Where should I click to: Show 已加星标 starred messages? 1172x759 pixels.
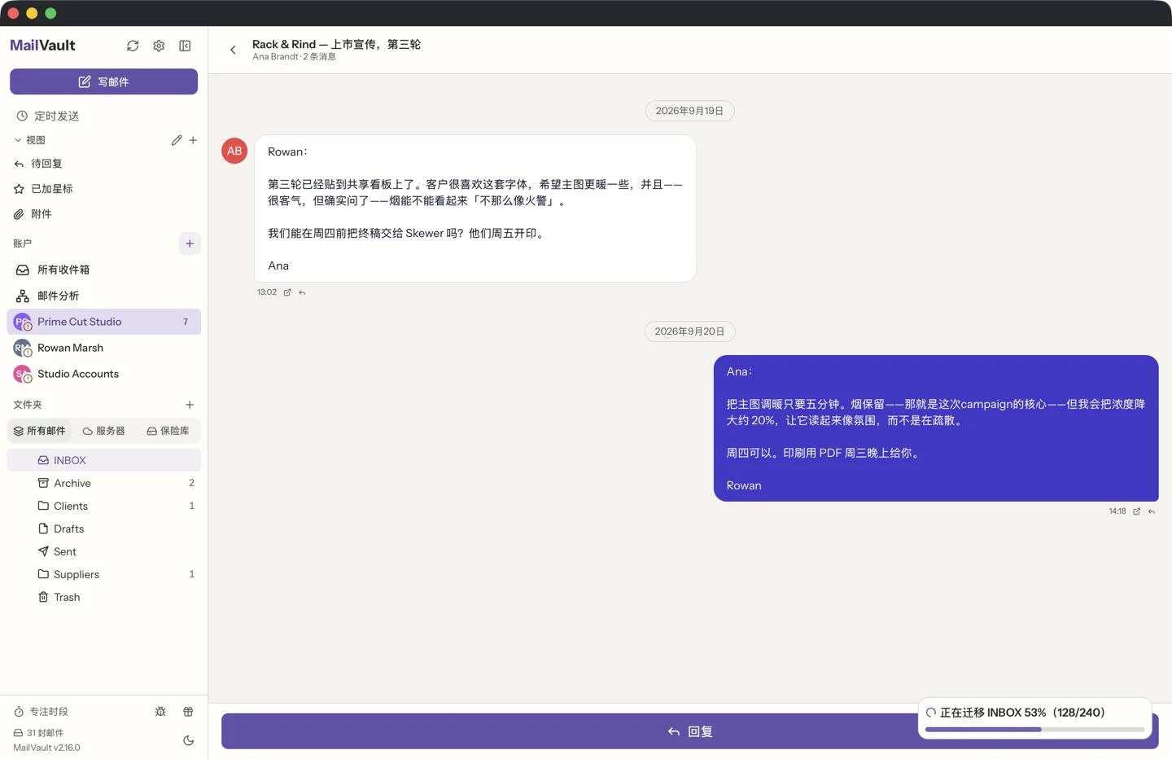(104, 189)
